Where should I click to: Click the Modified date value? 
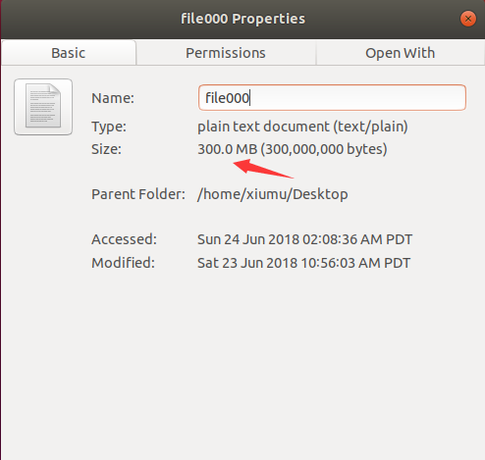coord(303,263)
